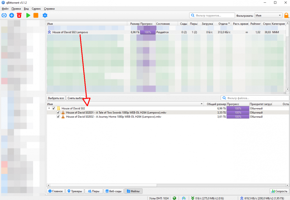Screen dimensions: 290x200
Task: Click the 3,61 ГБ size cell
Action: coord(221,116)
